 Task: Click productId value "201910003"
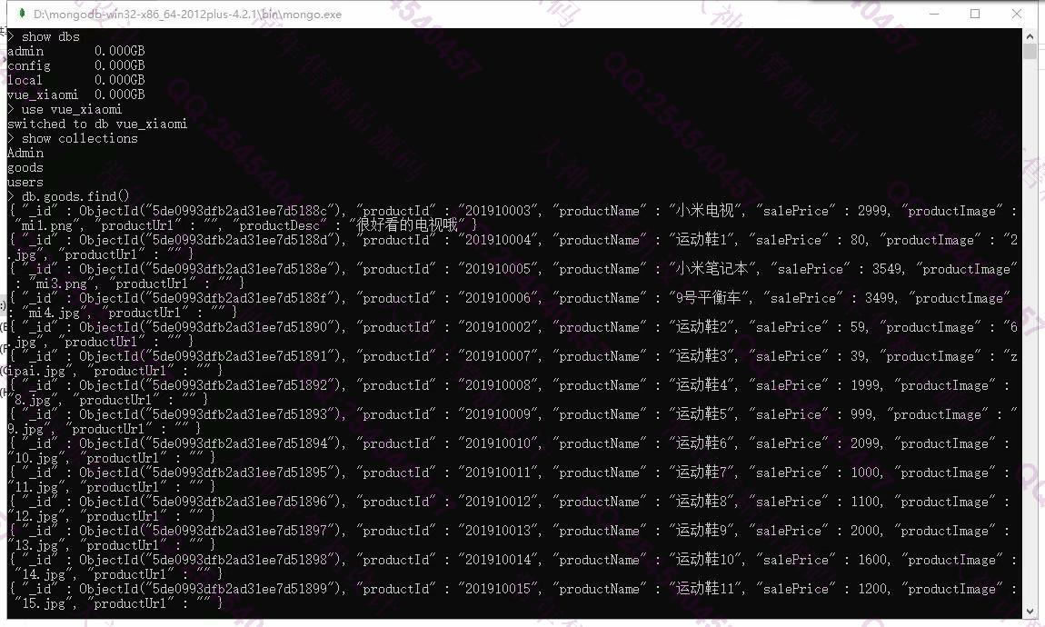coord(498,211)
